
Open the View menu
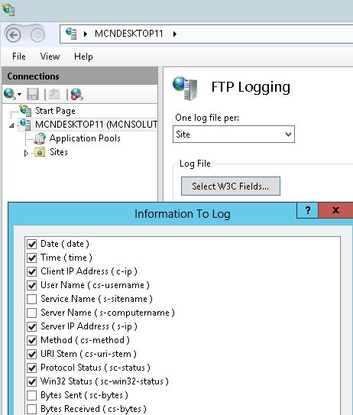(x=50, y=57)
